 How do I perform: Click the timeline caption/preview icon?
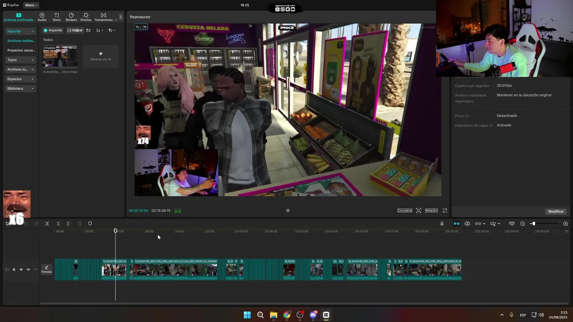(x=511, y=224)
